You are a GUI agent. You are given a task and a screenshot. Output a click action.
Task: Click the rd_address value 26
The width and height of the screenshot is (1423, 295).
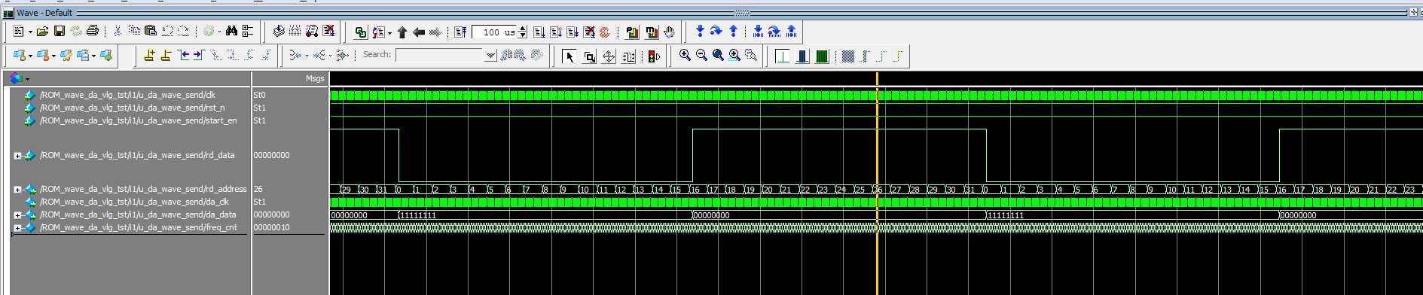pyautogui.click(x=258, y=189)
